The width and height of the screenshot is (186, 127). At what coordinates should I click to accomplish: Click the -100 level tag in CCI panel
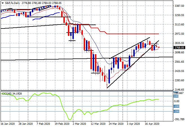(176, 106)
